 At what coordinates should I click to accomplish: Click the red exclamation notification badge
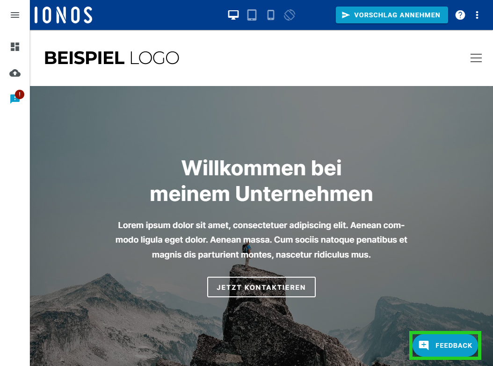point(20,94)
